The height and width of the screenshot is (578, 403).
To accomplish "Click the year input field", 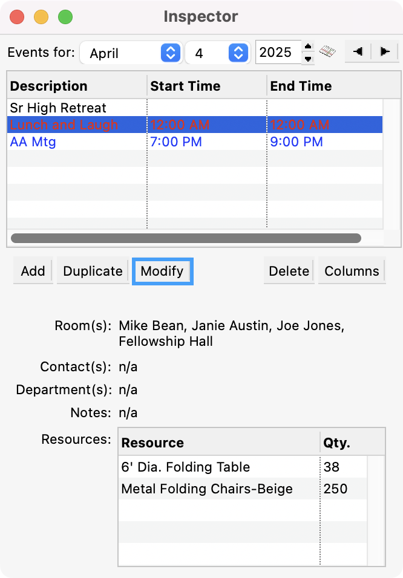I will [x=277, y=53].
